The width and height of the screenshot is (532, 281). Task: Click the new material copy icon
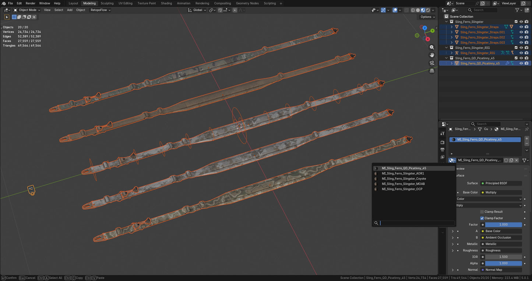coord(511,160)
